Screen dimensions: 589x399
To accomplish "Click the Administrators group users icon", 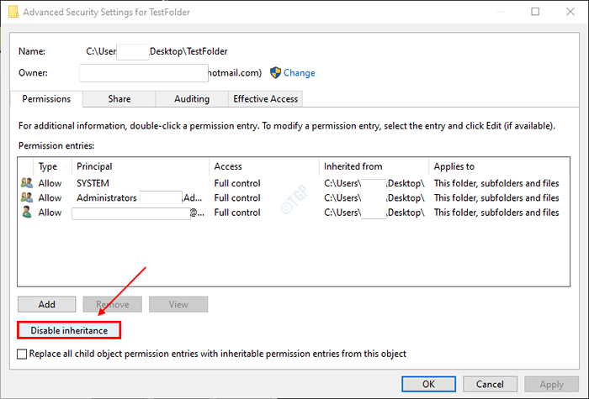I will click(x=25, y=198).
